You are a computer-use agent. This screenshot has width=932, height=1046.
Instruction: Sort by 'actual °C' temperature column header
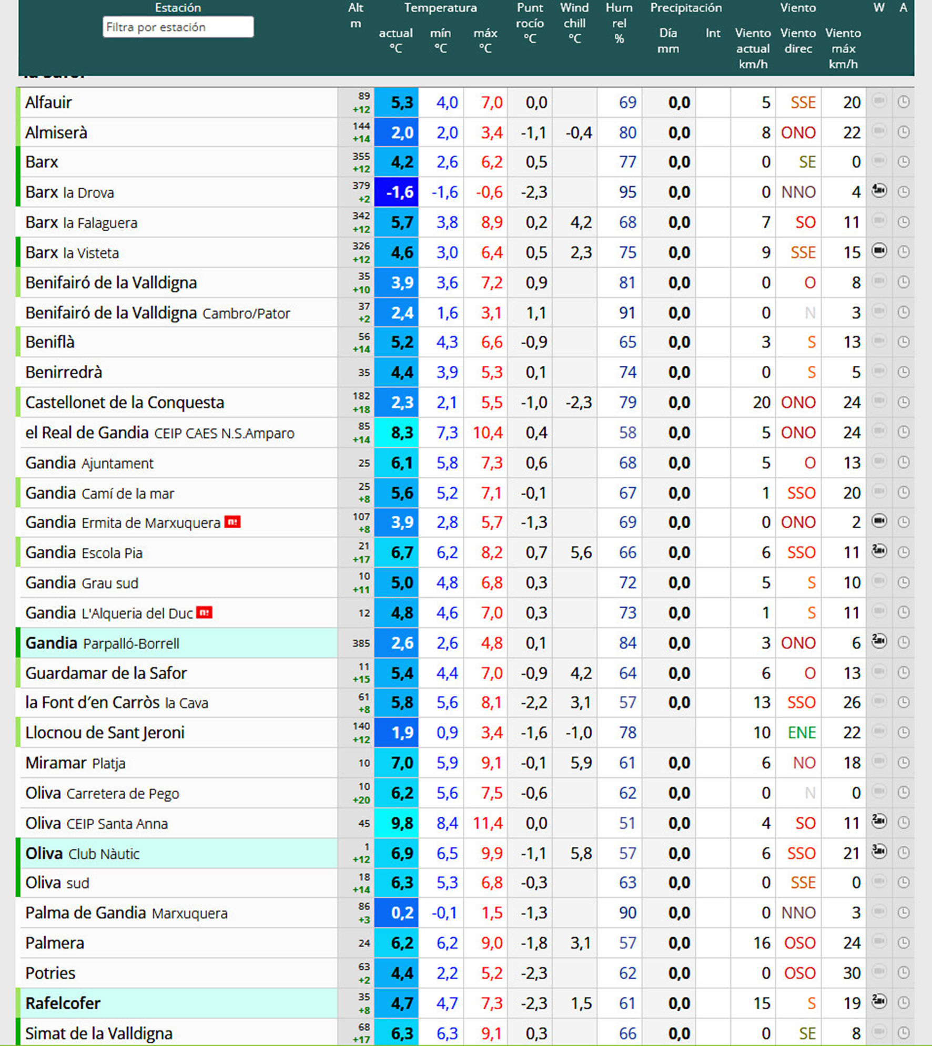coord(396,40)
